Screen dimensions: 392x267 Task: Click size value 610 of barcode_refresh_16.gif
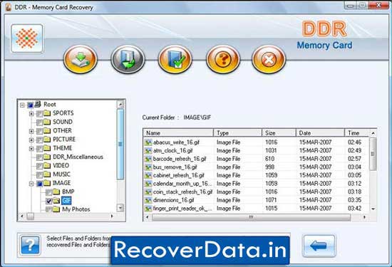point(269,159)
